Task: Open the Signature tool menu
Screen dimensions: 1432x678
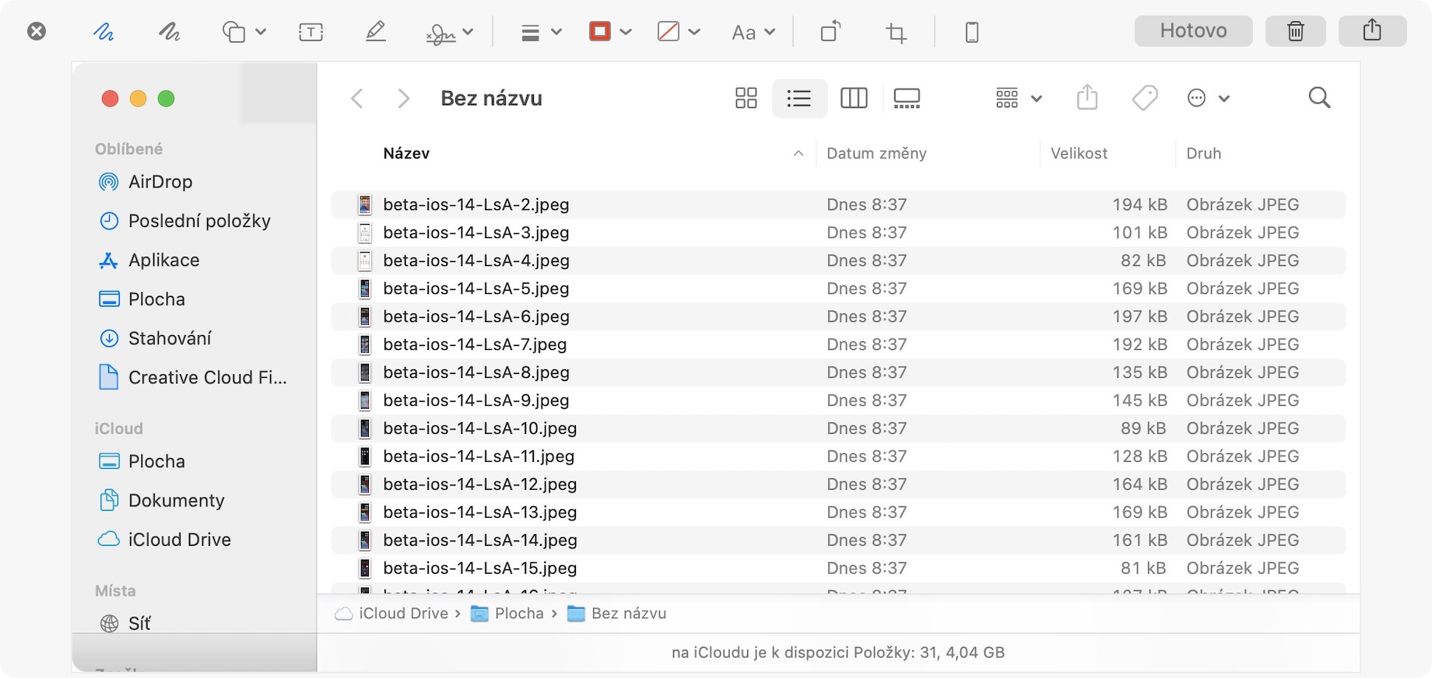Action: (449, 33)
